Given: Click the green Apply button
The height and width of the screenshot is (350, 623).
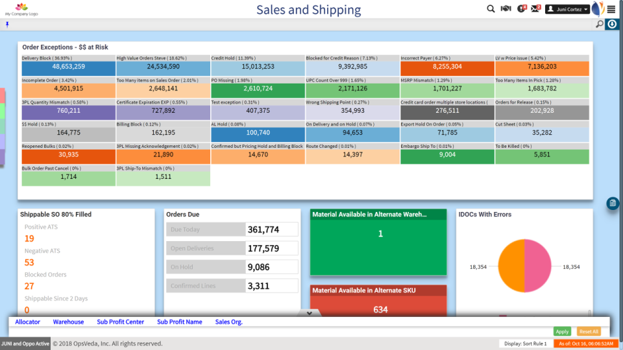Looking at the screenshot, I should [562, 331].
